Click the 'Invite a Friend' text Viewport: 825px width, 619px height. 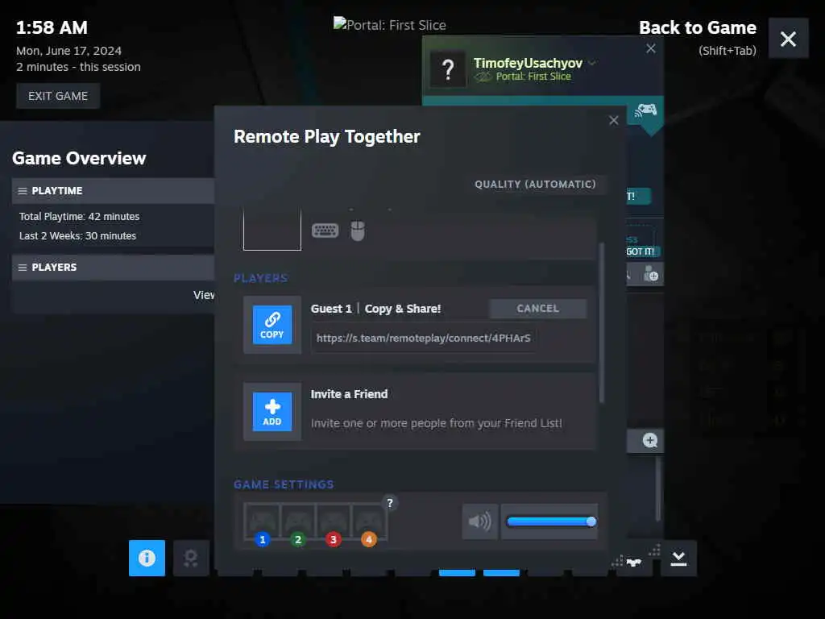[349, 394]
